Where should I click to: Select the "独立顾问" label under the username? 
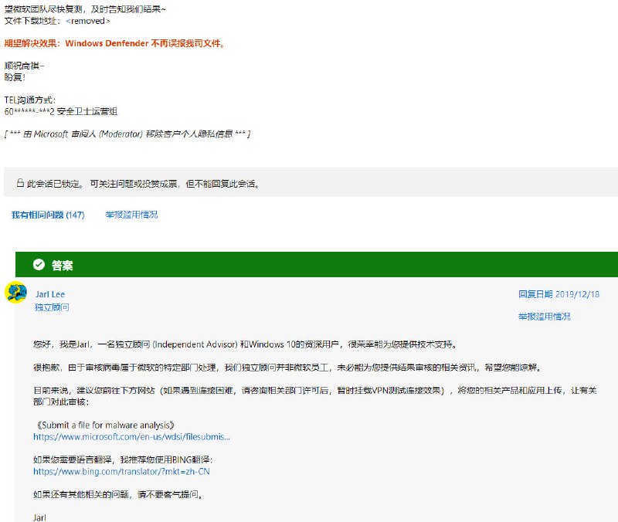(52, 307)
